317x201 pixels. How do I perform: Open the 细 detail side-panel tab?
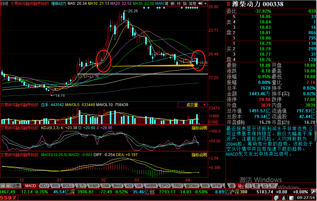click(232, 185)
